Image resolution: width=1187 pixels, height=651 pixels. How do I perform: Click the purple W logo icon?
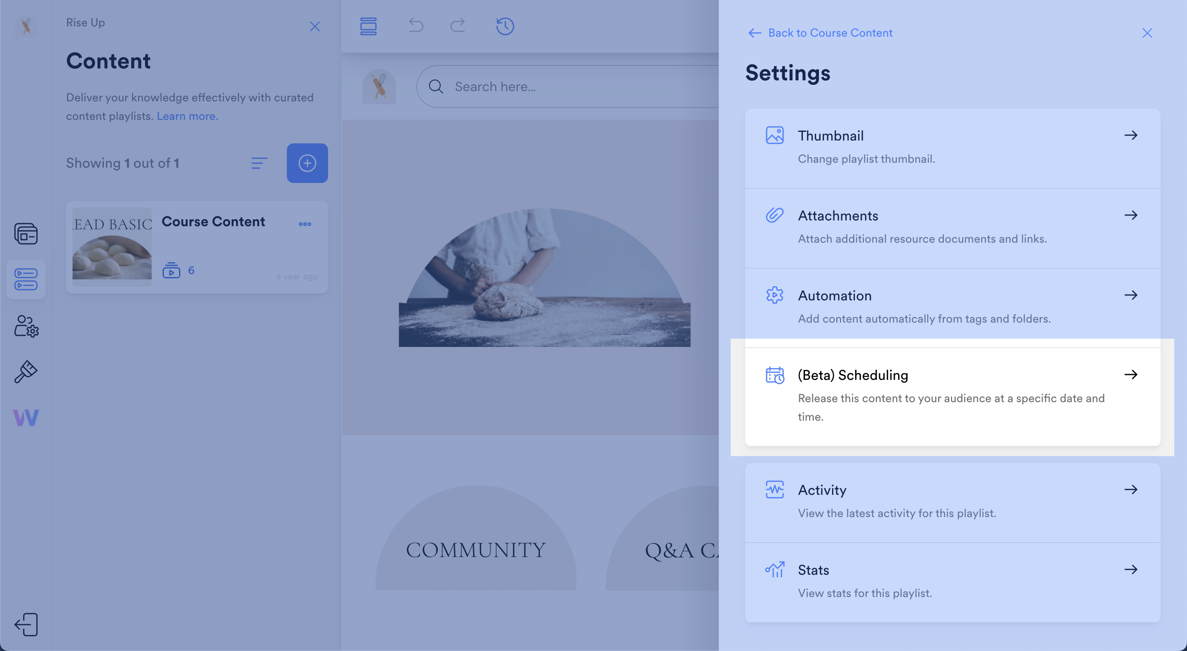coord(26,418)
